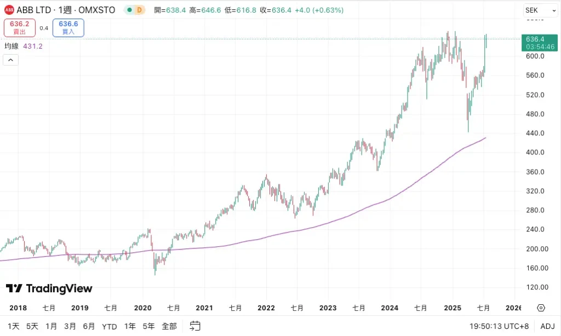Show the 全部 full time range
This screenshot has height=336, width=561.
pyautogui.click(x=169, y=326)
